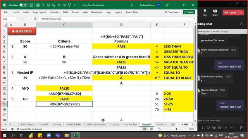Click the green Share button in Excel

coord(189,12)
